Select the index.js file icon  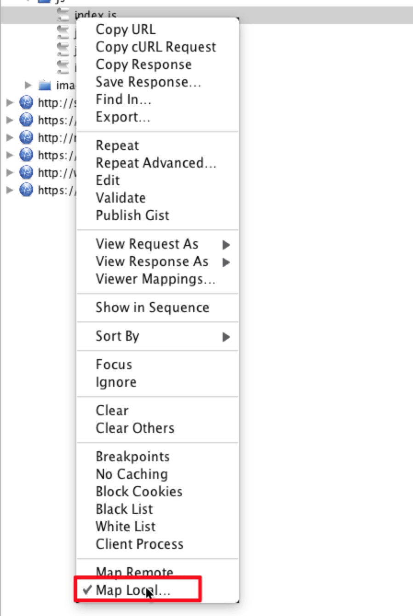point(63,14)
